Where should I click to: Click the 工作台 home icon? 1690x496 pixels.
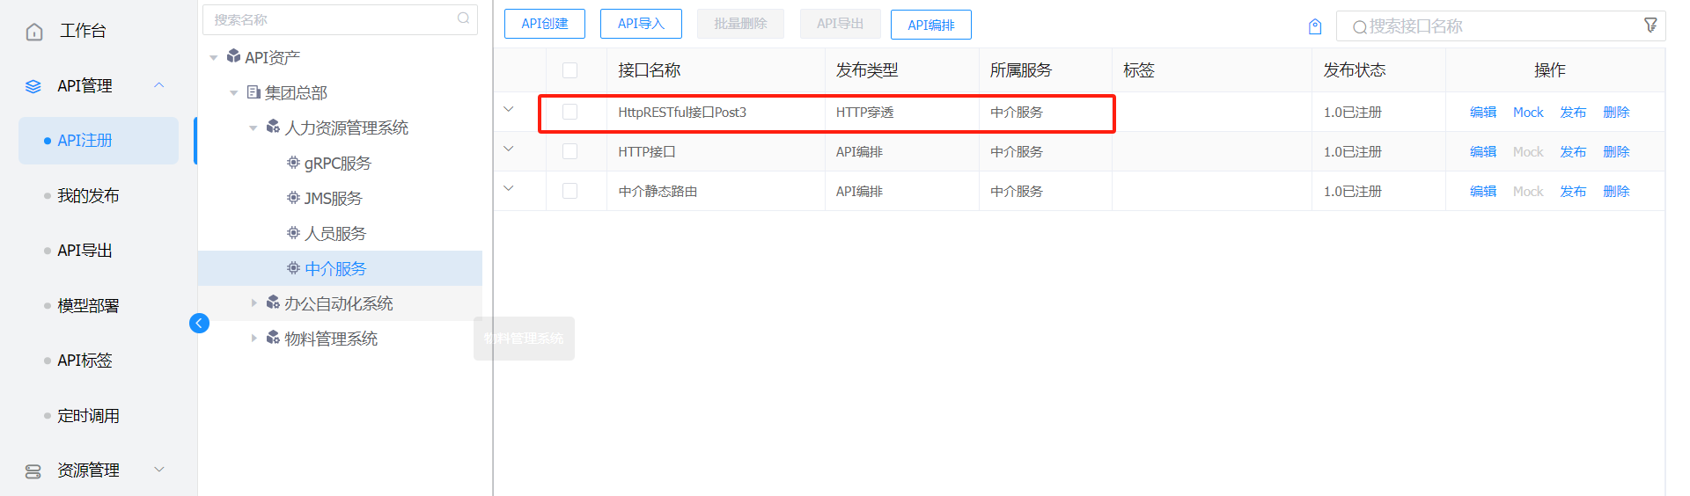pyautogui.click(x=34, y=32)
